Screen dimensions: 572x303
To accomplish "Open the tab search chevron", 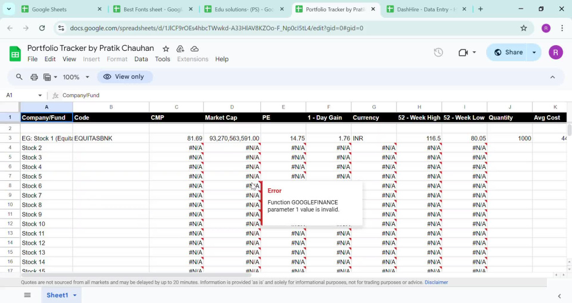I will coord(9,9).
